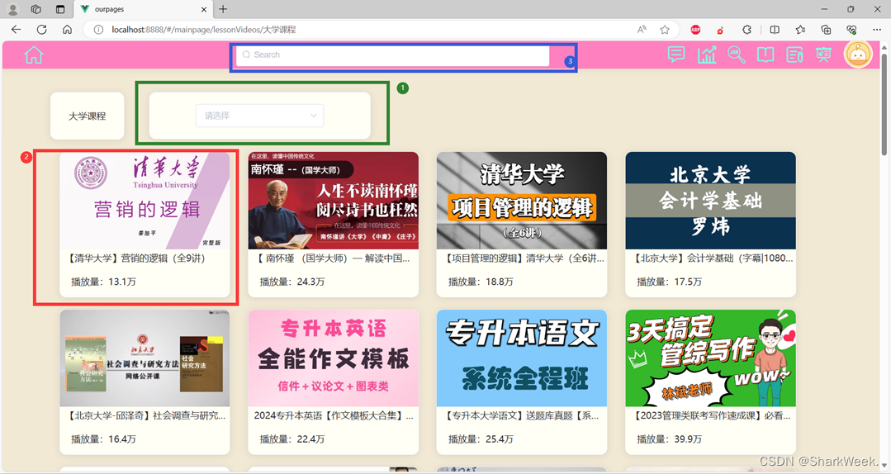Toggle read aloud icon in the address bar
This screenshot has height=474, width=891.
tap(642, 30)
